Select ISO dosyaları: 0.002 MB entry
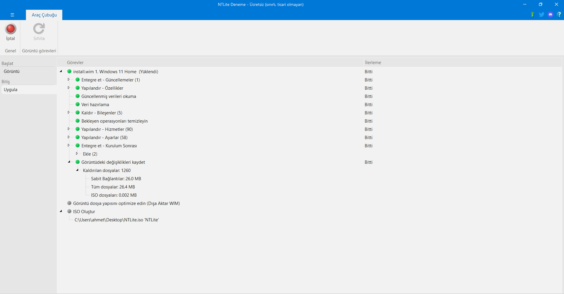The height and width of the screenshot is (294, 564). coord(114,195)
